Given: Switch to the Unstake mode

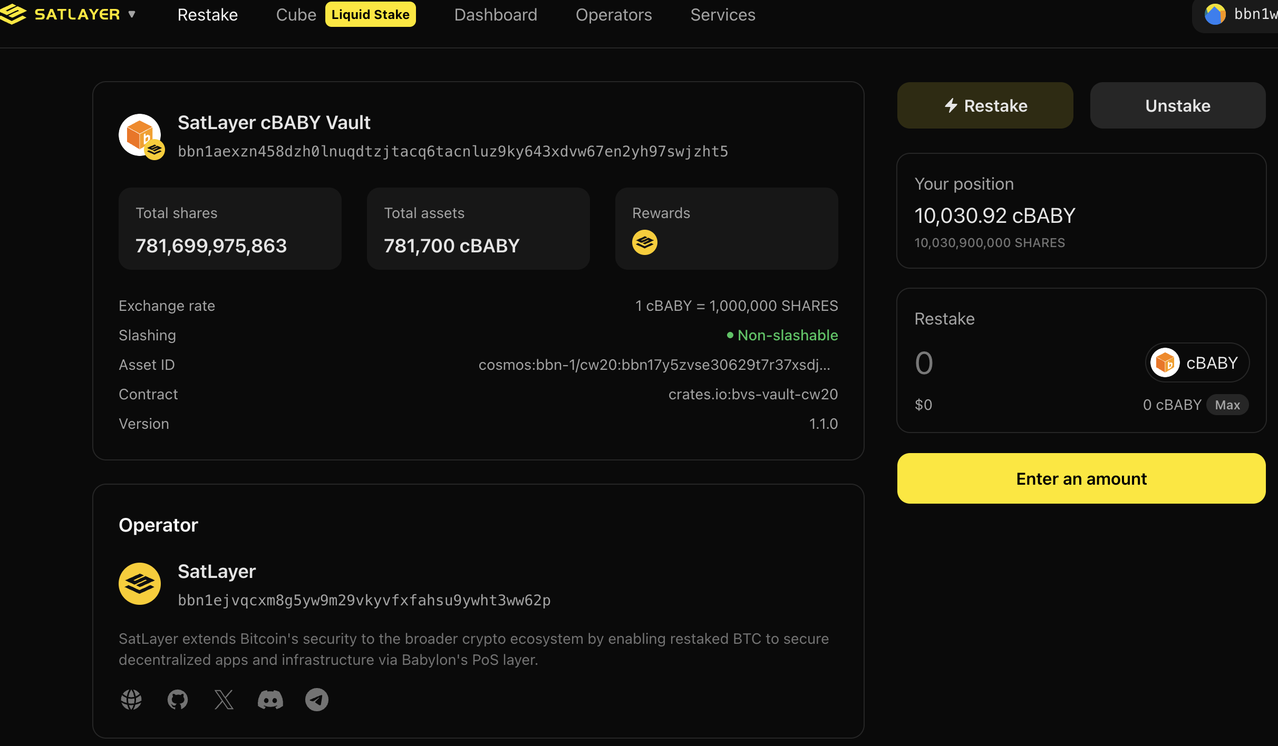Looking at the screenshot, I should click(1177, 105).
